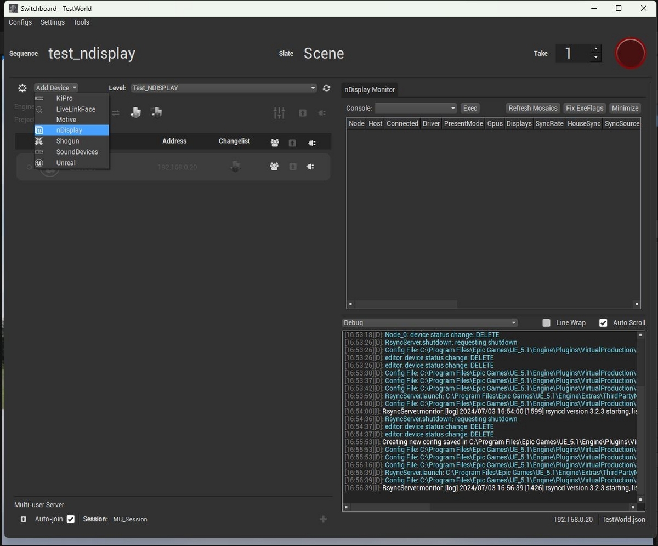
Task: Click the plus icon beside MU_Session
Action: coord(323,519)
